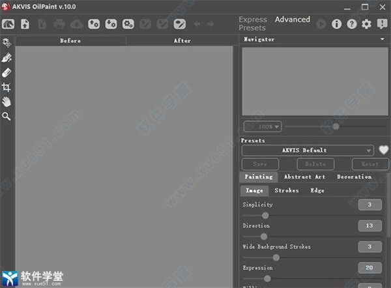Click the Wide Background Strokes slider handle

276,257
